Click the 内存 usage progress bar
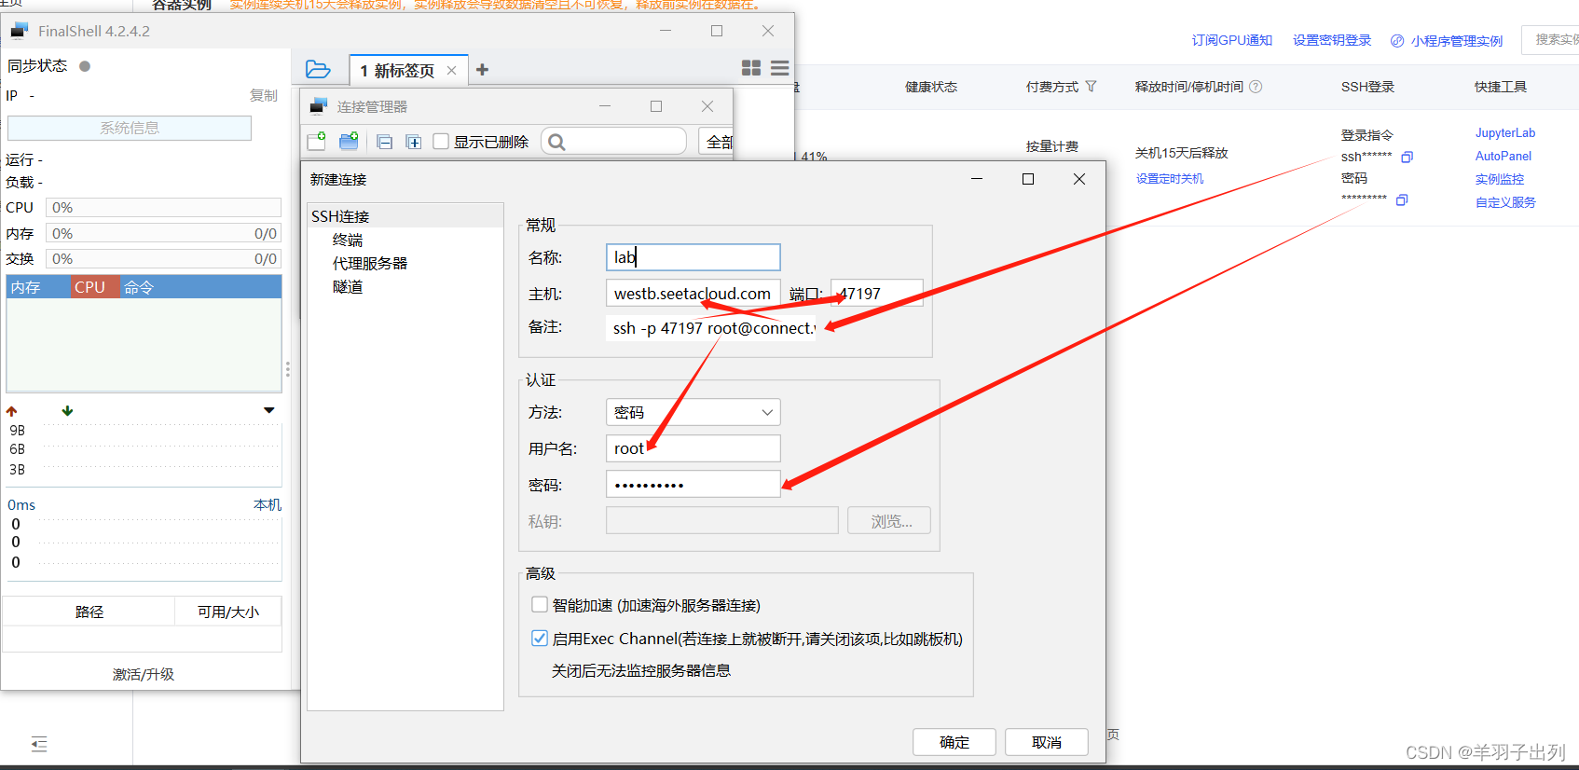The image size is (1579, 770). 163,233
